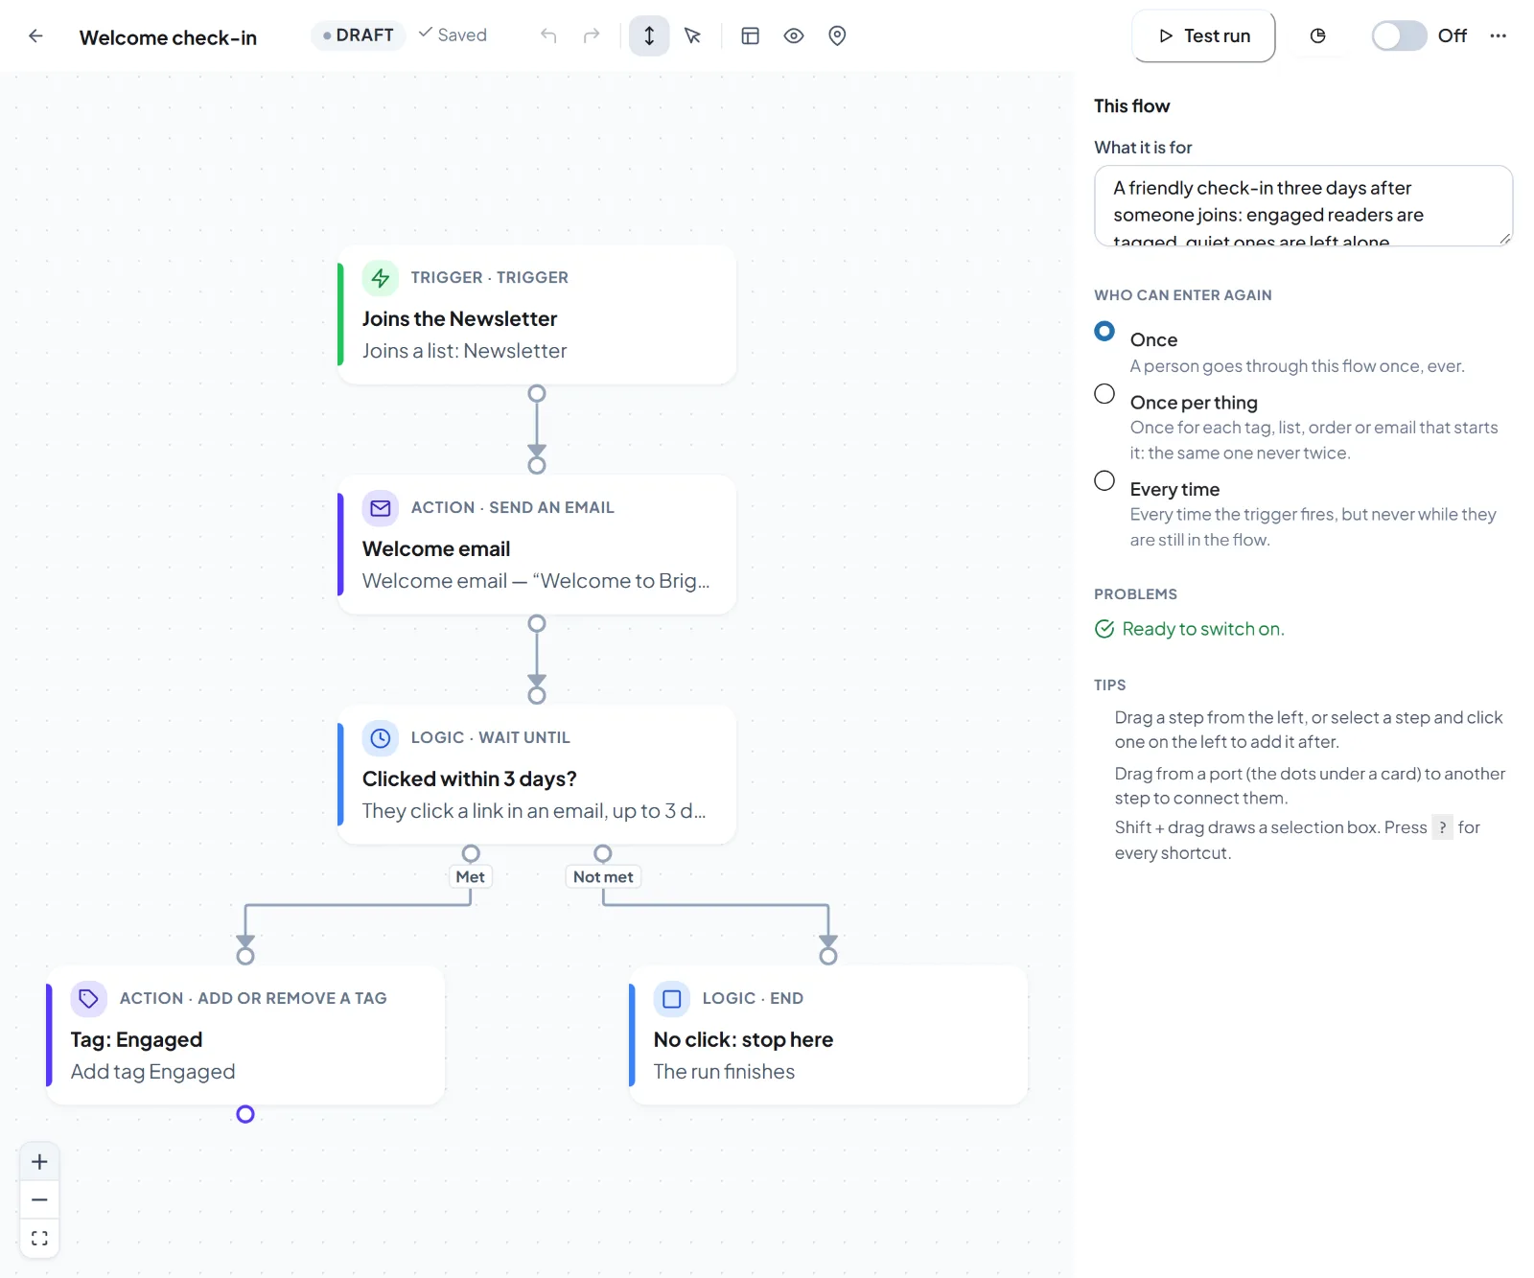This screenshot has width=1534, height=1278.
Task: Open the layout panel icon
Action: pyautogui.click(x=751, y=35)
